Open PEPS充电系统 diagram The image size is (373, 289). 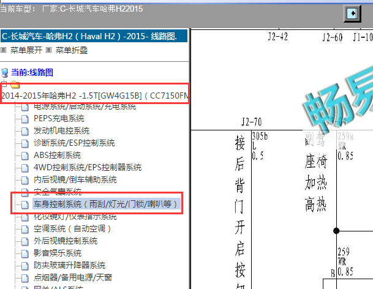point(59,118)
